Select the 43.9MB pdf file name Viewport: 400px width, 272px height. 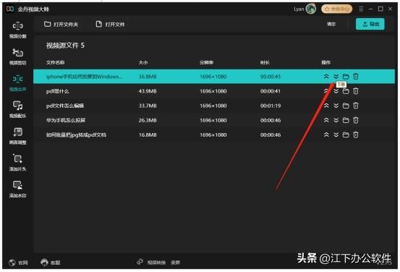[x=57, y=91]
